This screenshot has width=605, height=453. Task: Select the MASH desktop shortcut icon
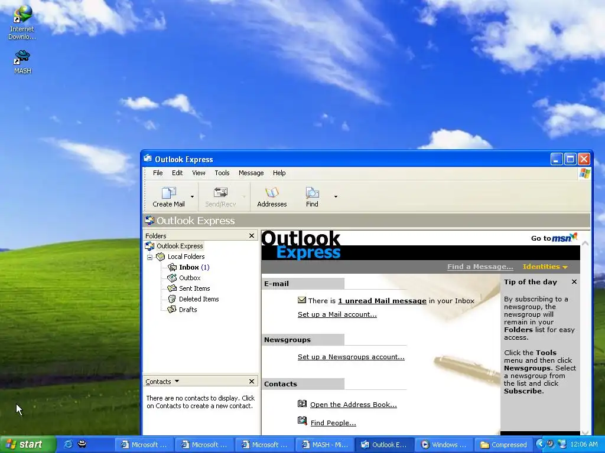tap(22, 57)
